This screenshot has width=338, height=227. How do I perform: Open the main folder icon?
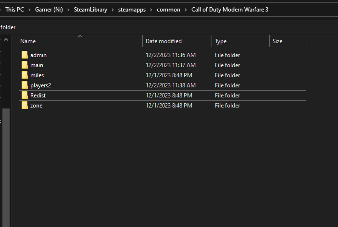coord(25,65)
